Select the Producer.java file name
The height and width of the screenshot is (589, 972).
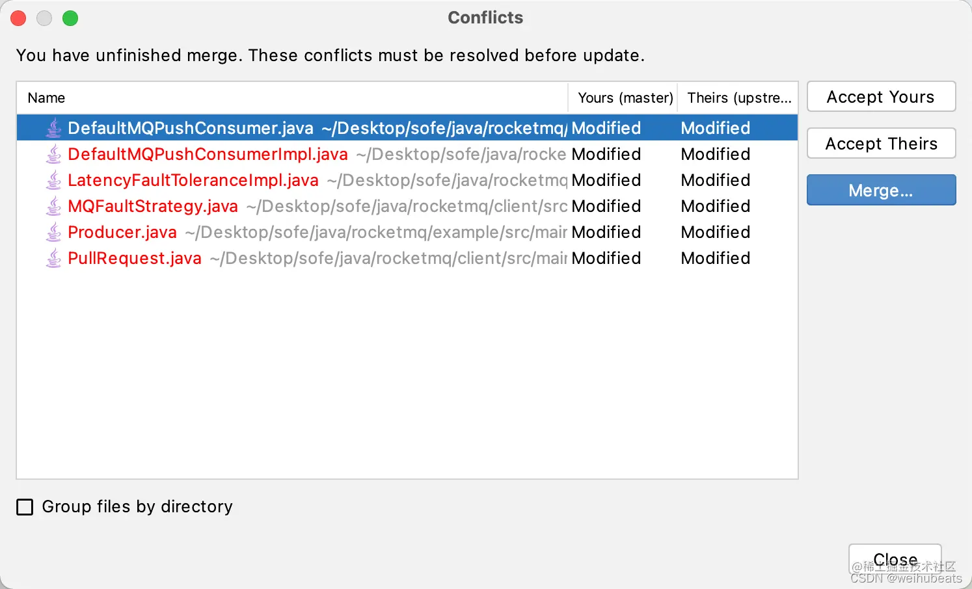pos(122,232)
